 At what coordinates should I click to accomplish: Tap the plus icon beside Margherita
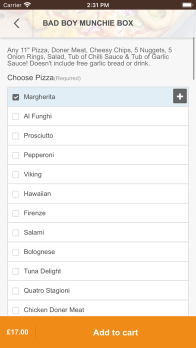click(180, 96)
